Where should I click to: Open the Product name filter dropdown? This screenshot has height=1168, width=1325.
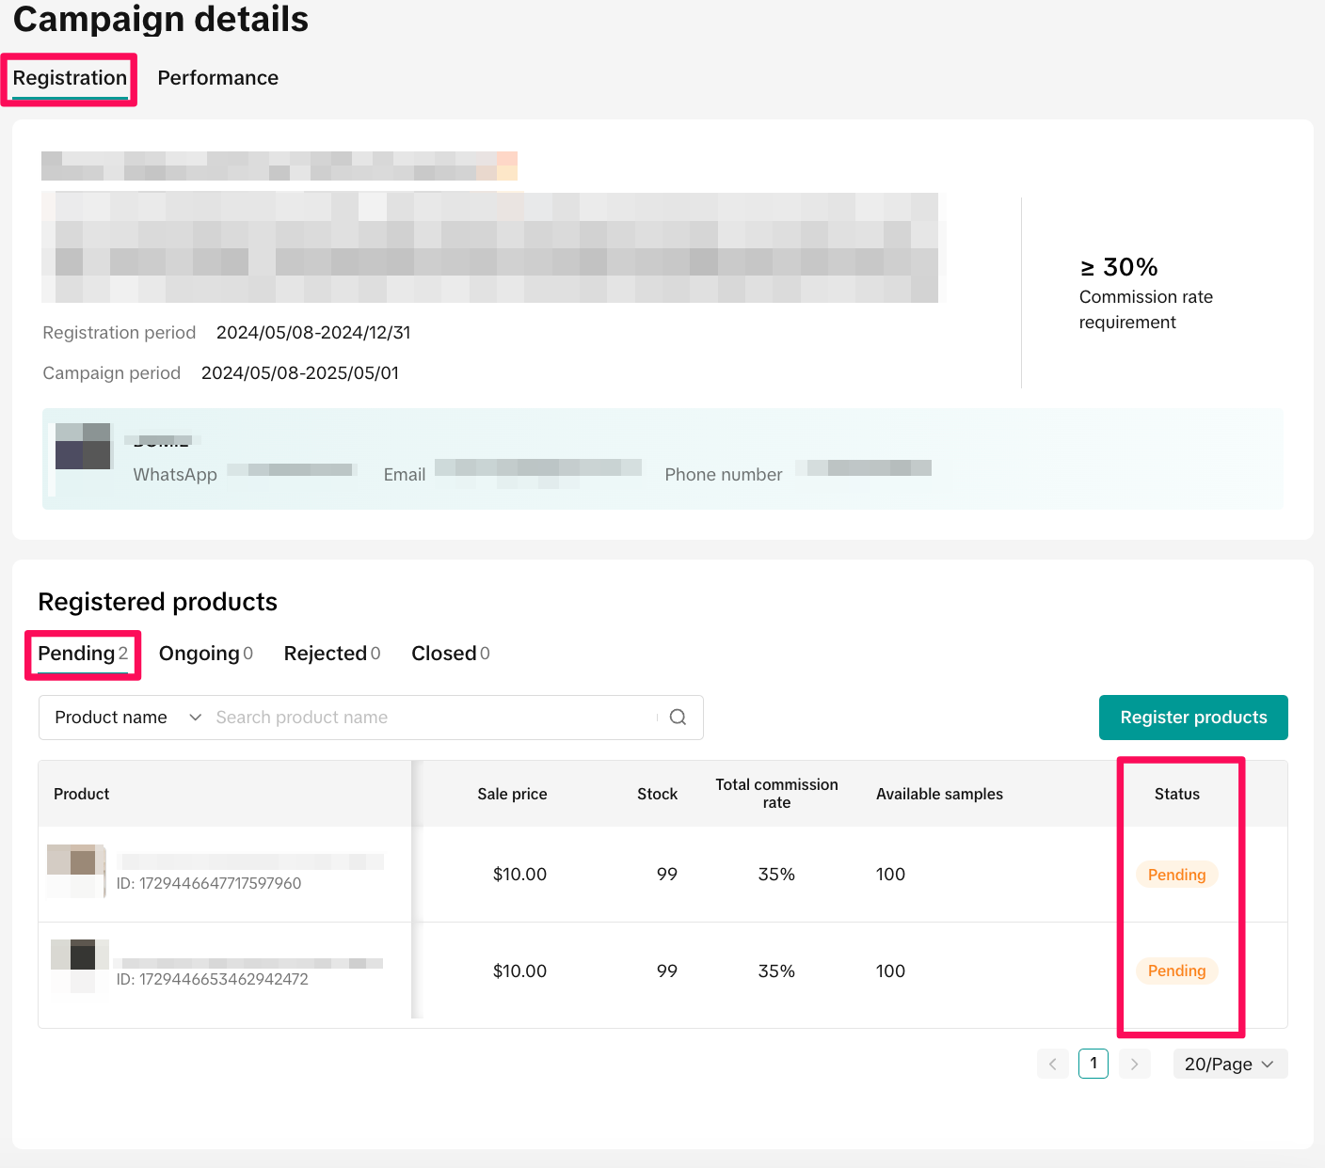[128, 718]
